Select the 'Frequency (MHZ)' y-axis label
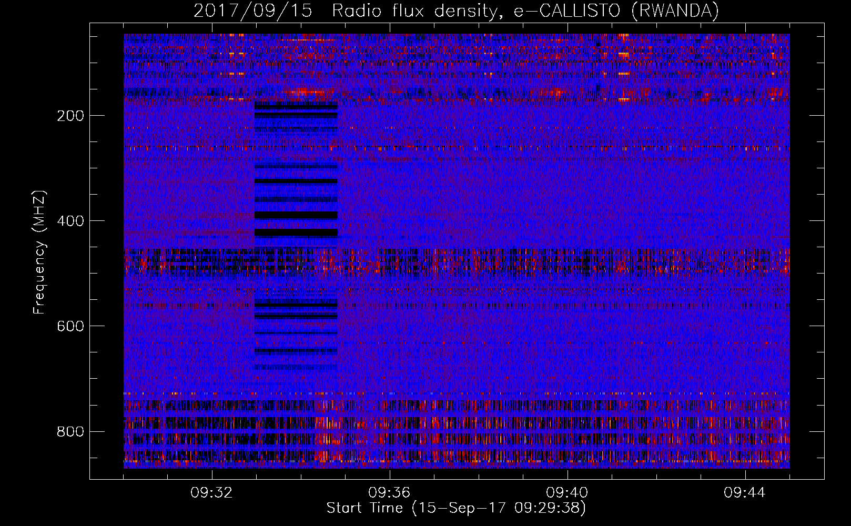The height and width of the screenshot is (526, 851). click(39, 252)
